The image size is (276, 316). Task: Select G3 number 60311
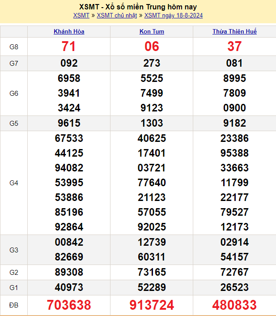[x=152, y=257]
